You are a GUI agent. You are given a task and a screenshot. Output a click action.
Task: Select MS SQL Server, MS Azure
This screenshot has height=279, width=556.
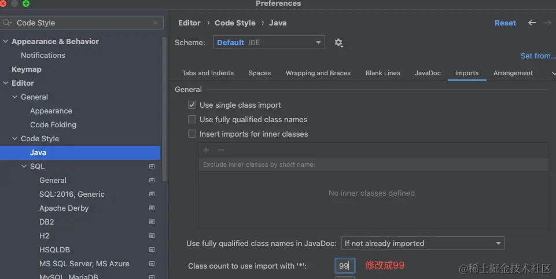tap(84, 263)
